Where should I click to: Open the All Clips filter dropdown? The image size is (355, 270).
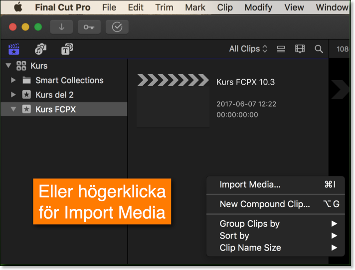248,49
